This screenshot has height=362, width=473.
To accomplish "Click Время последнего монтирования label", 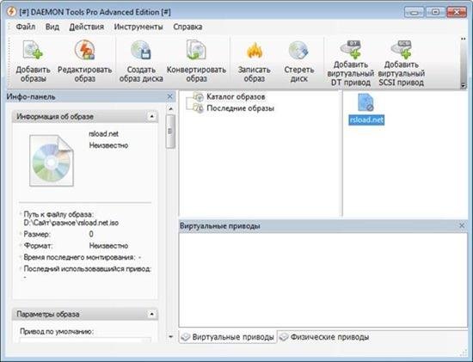I will (x=80, y=257).
